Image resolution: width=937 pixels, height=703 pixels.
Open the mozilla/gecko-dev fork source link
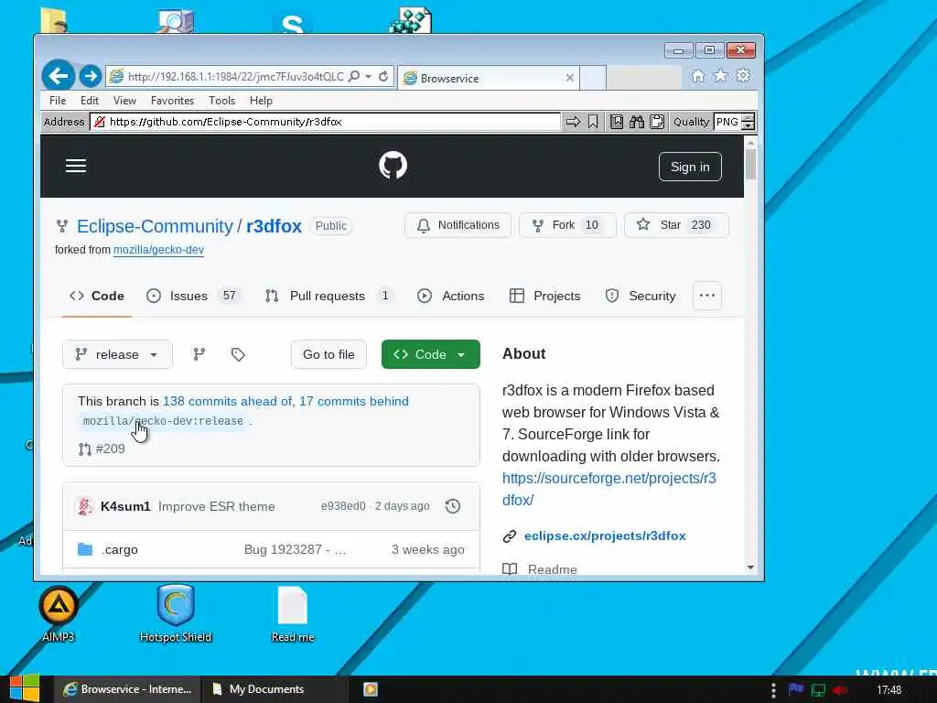(158, 250)
